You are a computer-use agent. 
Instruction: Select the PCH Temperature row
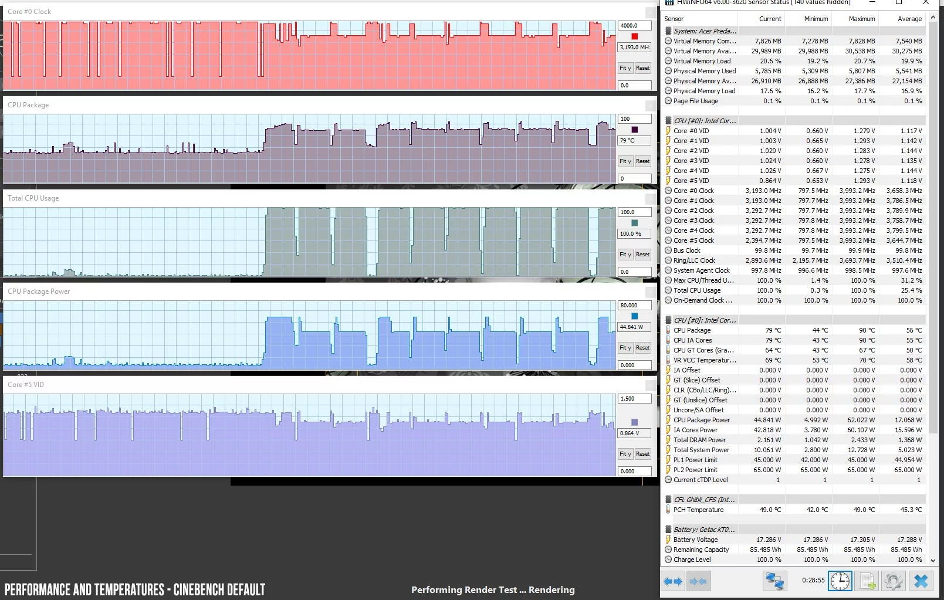pyautogui.click(x=794, y=510)
